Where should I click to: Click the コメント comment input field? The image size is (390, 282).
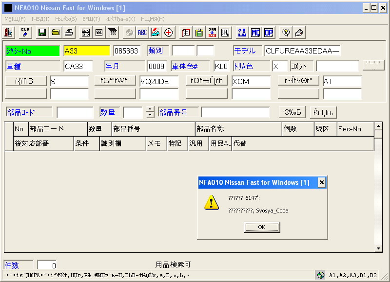pyautogui.click(x=337, y=66)
